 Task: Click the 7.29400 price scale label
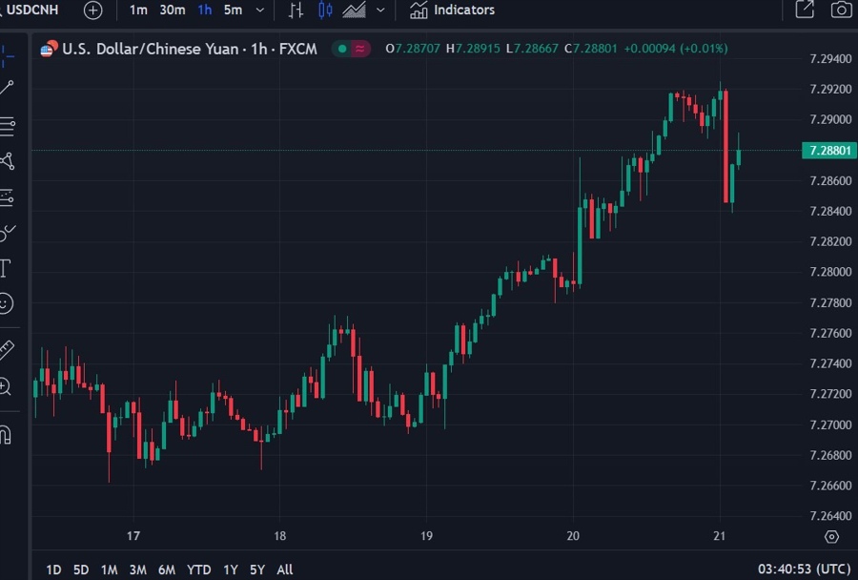[x=830, y=58]
